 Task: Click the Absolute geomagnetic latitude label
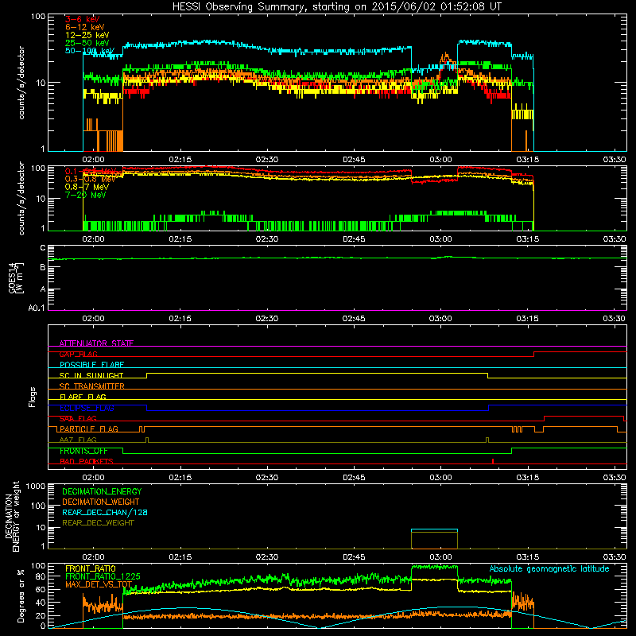pos(549,568)
